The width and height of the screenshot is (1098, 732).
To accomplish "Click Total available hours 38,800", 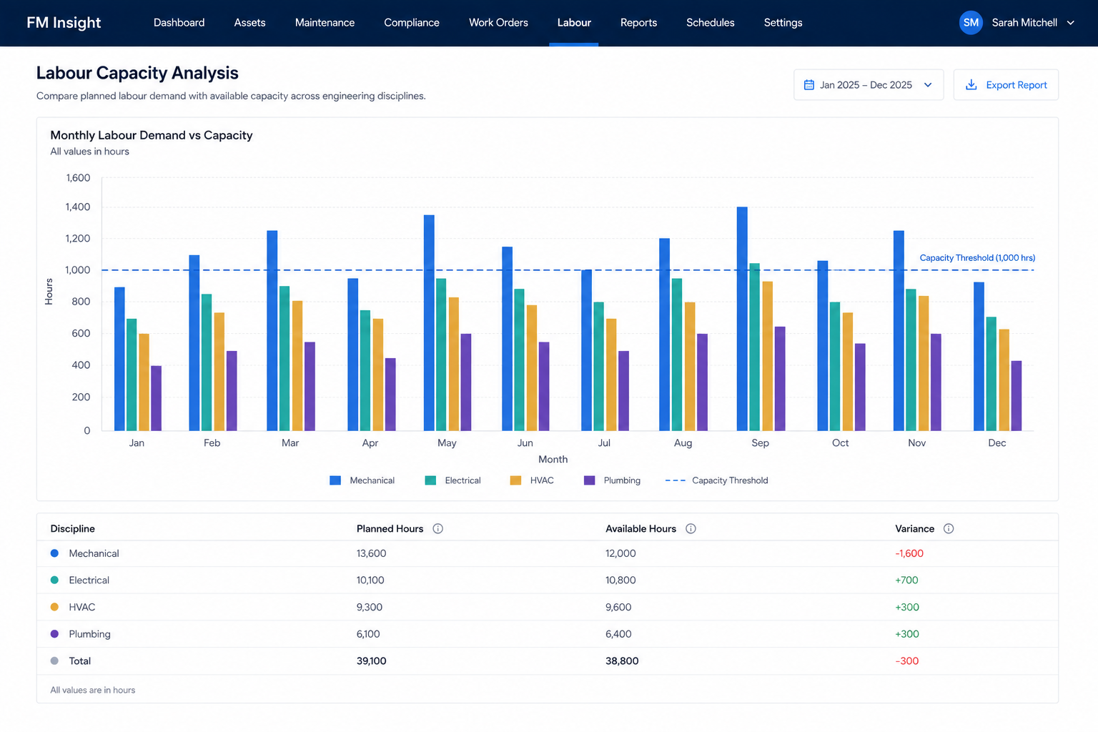I will [x=622, y=661].
